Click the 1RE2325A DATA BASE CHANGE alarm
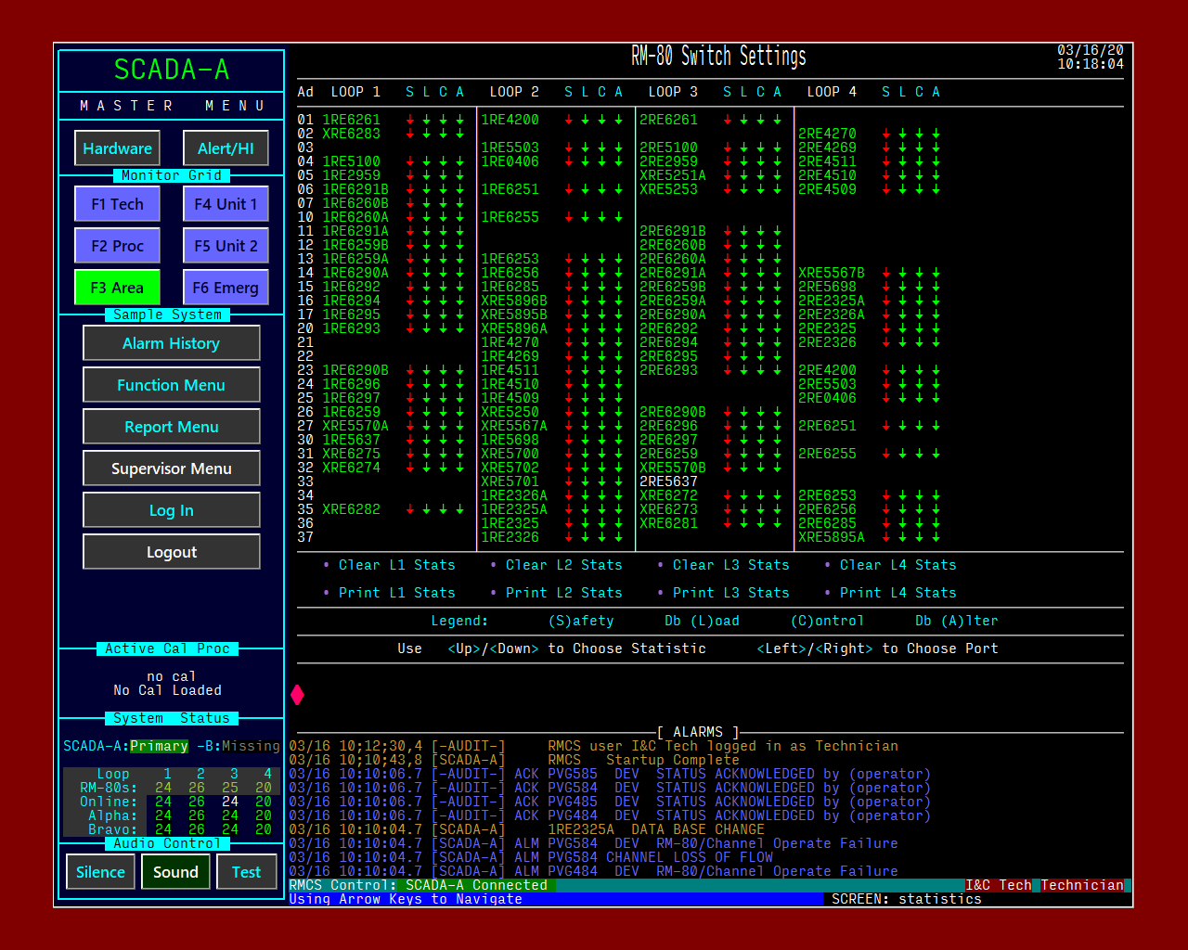This screenshot has width=1188, height=950. tap(527, 829)
